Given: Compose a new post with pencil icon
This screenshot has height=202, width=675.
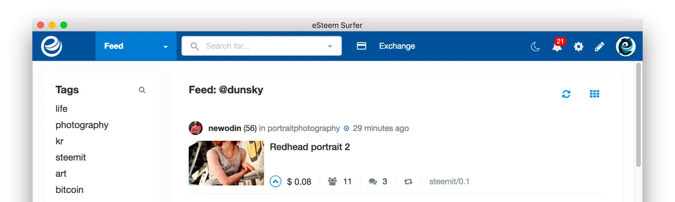Looking at the screenshot, I should 599,46.
